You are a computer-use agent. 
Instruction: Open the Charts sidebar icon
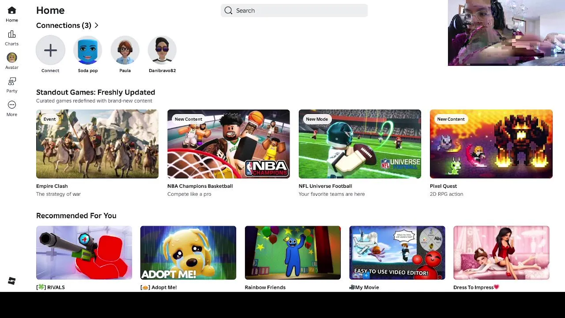[12, 34]
